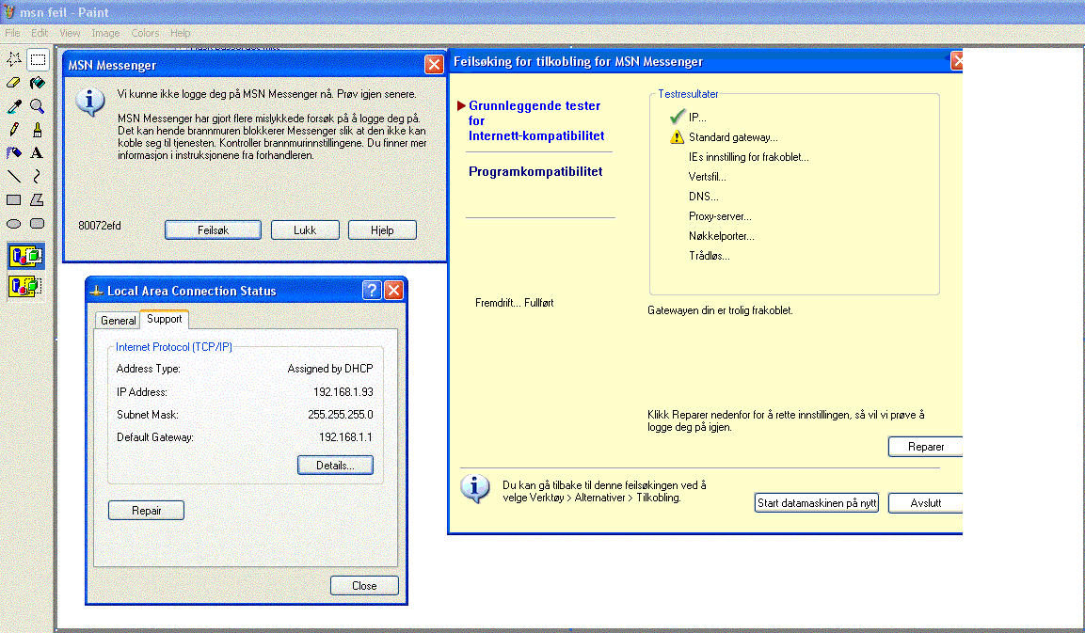The width and height of the screenshot is (1085, 633).
Task: Click default gateway value 192.168.1.1
Action: point(345,437)
